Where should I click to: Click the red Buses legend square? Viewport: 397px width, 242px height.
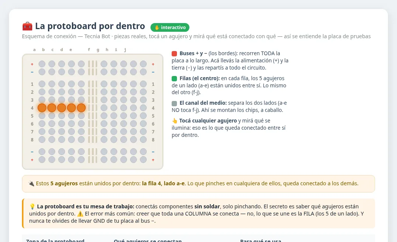pyautogui.click(x=174, y=53)
